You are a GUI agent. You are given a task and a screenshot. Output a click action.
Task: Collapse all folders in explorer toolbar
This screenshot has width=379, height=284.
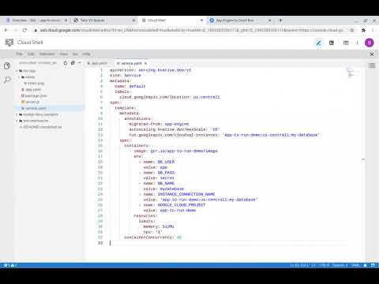(x=73, y=63)
